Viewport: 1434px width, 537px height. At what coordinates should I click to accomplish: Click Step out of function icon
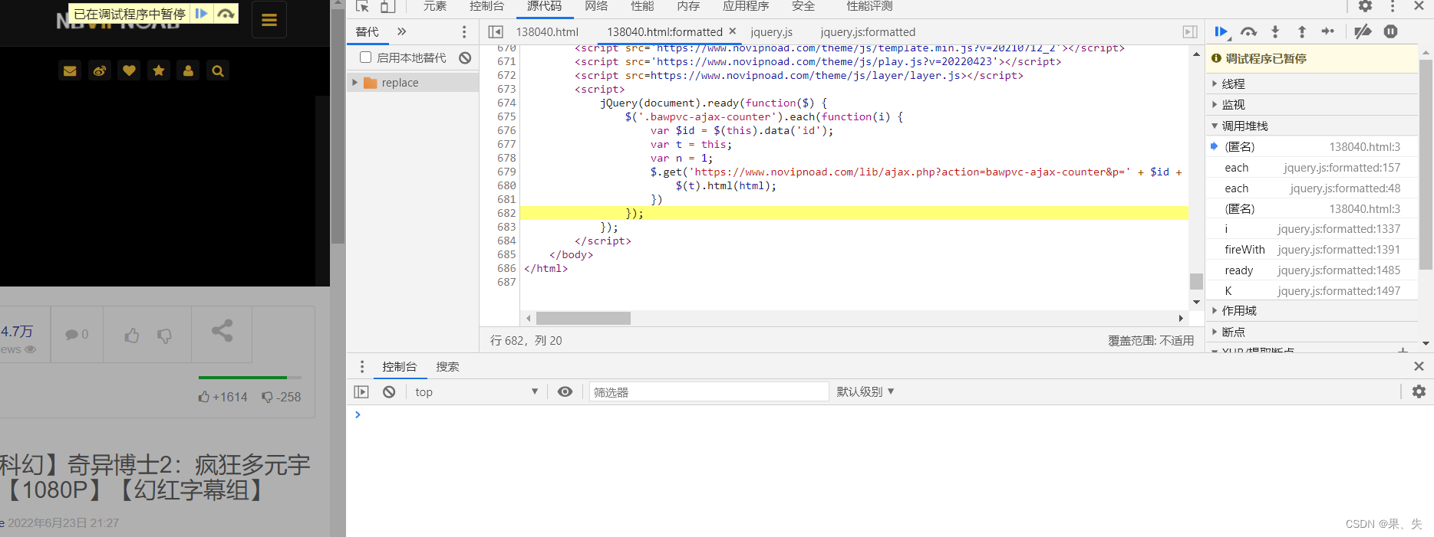click(1302, 31)
